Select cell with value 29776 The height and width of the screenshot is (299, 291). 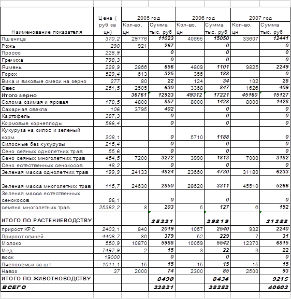(135, 39)
